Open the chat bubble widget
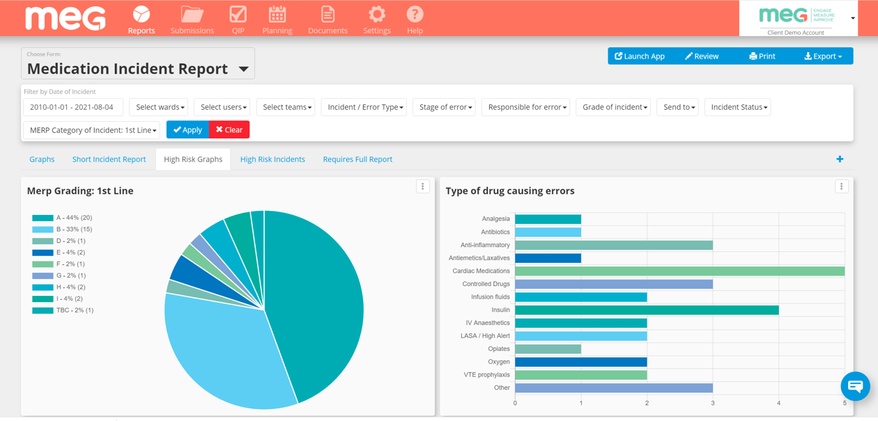This screenshot has width=878, height=421. coord(855,386)
